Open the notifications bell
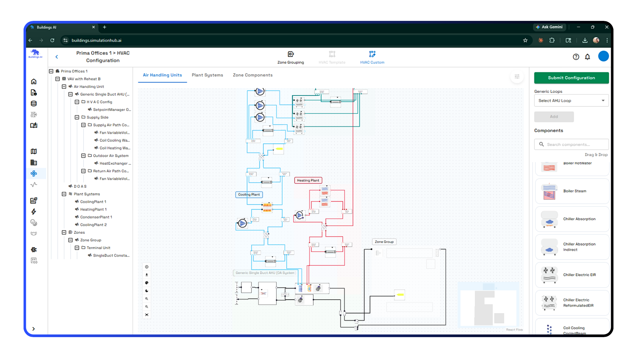The image size is (637, 358). pos(587,57)
